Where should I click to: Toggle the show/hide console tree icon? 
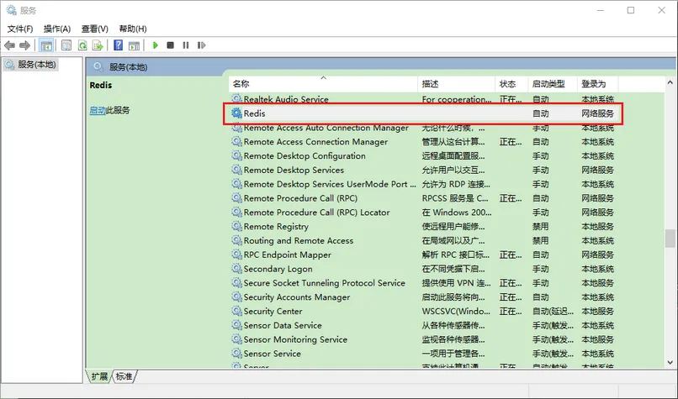pos(46,45)
